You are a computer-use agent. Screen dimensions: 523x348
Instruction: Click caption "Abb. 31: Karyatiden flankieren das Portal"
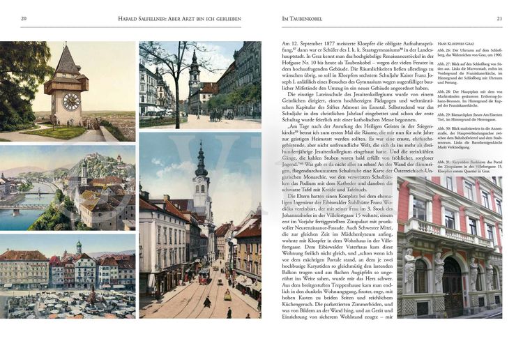tap(469, 166)
